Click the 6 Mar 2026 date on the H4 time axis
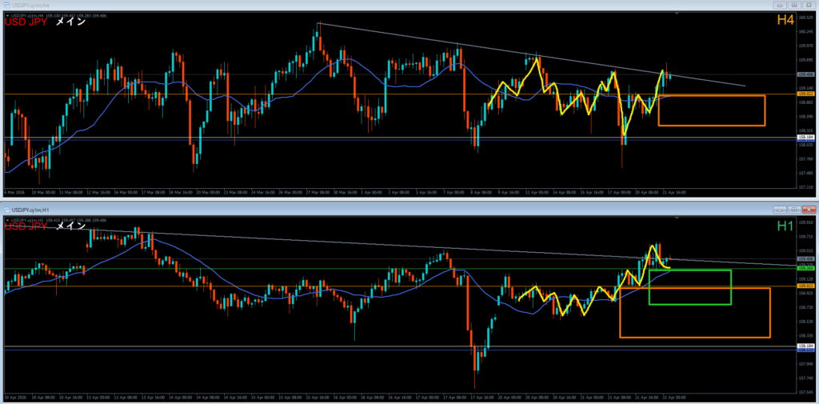The height and width of the screenshot is (404, 819). 13,192
